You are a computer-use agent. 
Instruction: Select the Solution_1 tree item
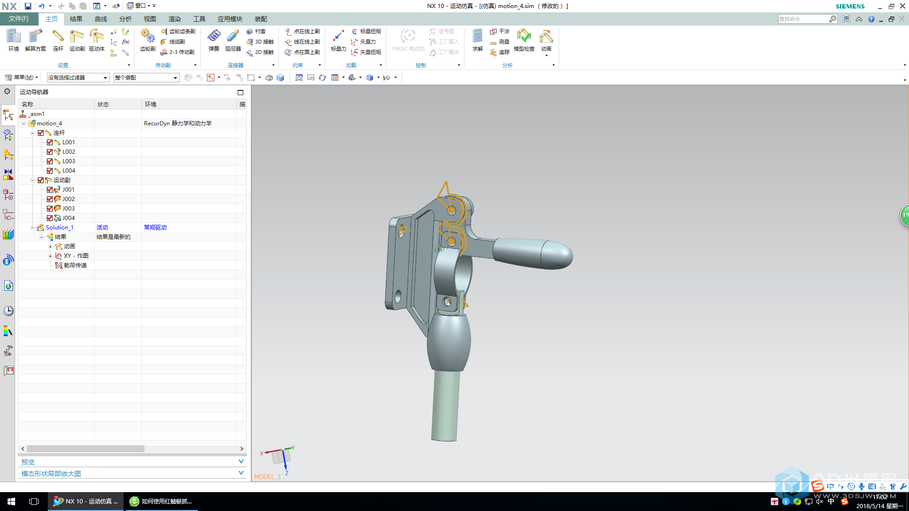pos(60,228)
